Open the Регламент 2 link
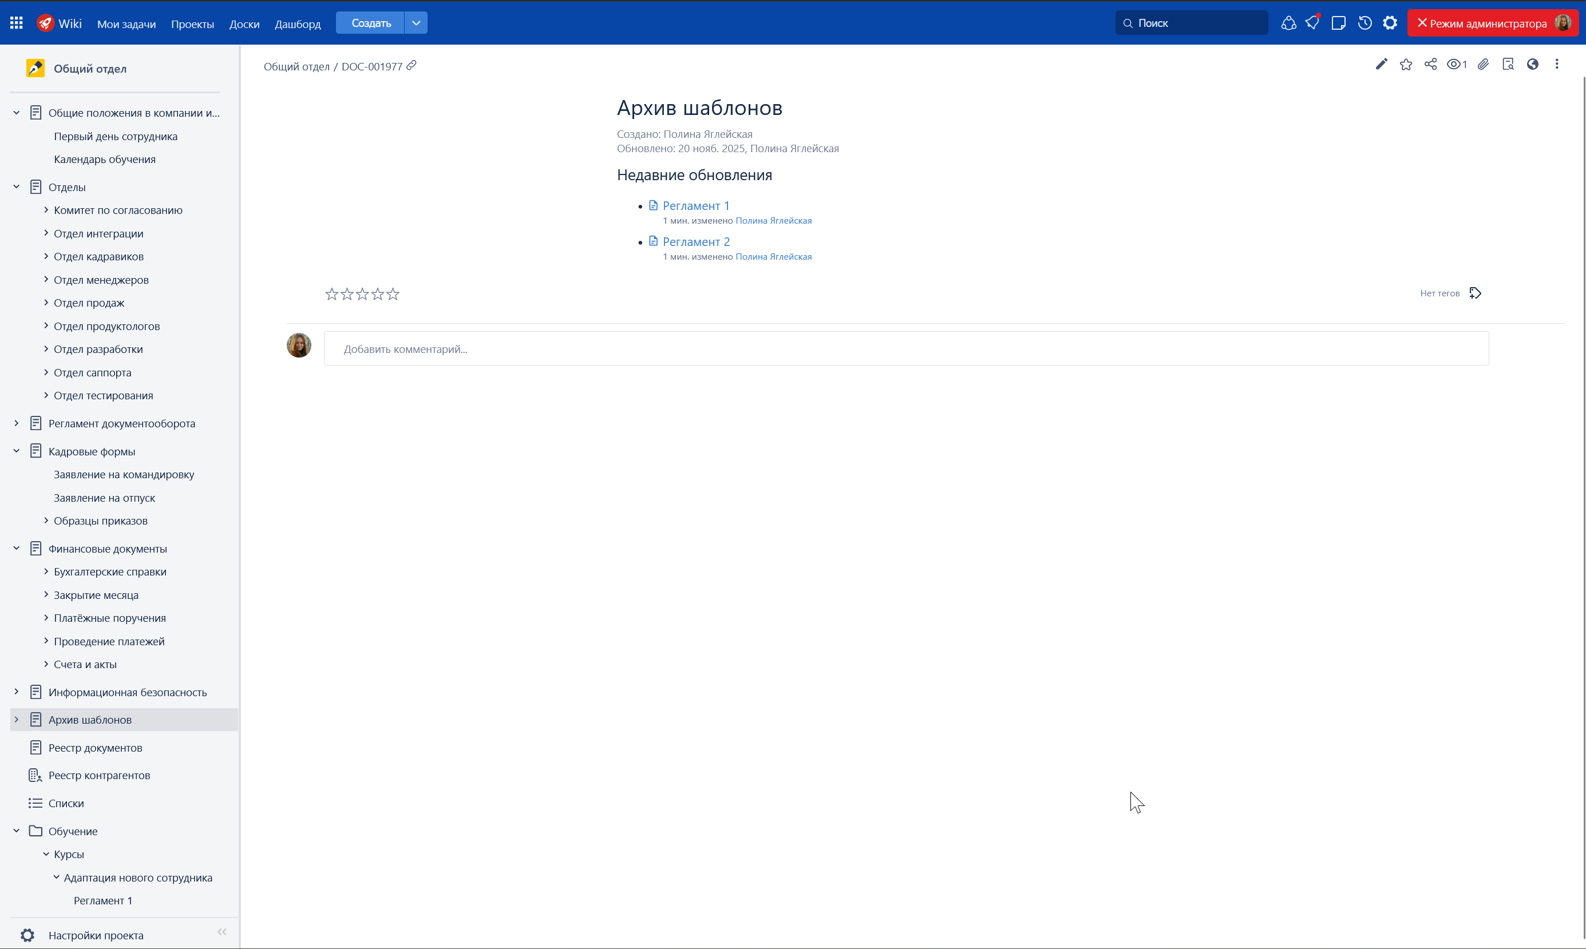The image size is (1586, 949). point(695,242)
